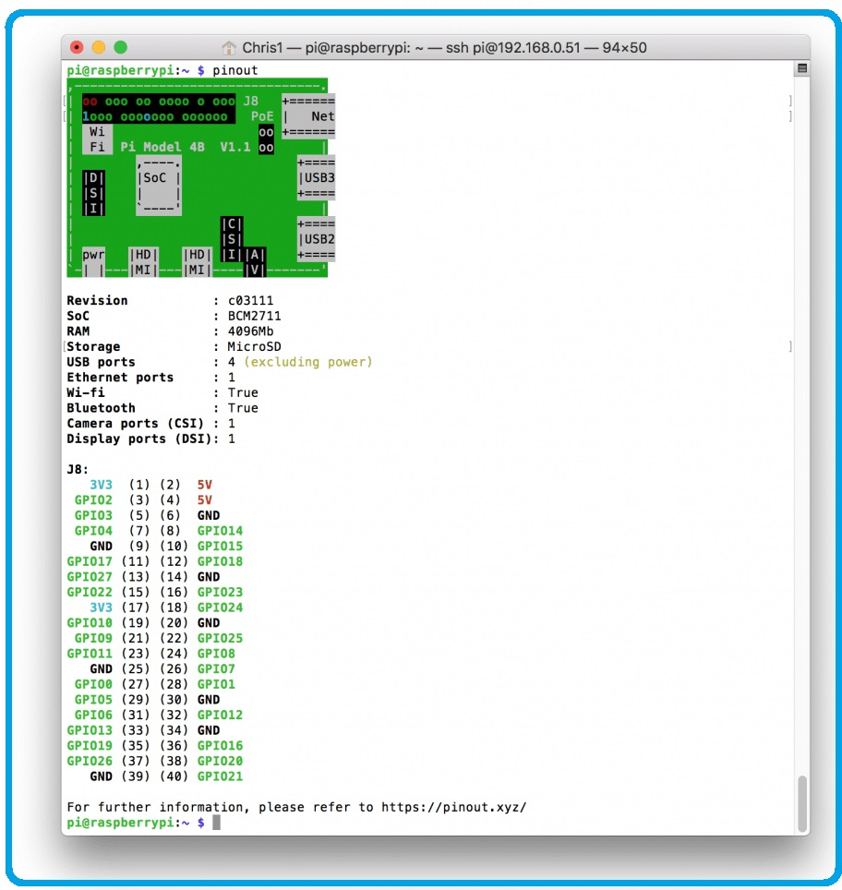Viewport: 842px width, 890px height.
Task: Click the 'GPIO16' pin label
Action: click(x=220, y=745)
